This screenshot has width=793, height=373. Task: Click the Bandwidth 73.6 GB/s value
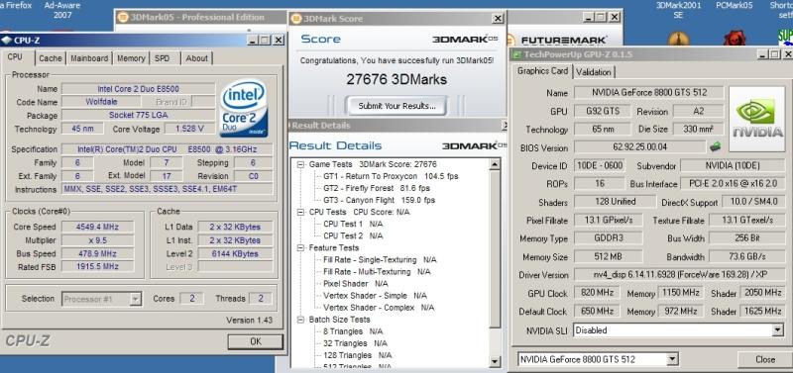[x=747, y=256]
